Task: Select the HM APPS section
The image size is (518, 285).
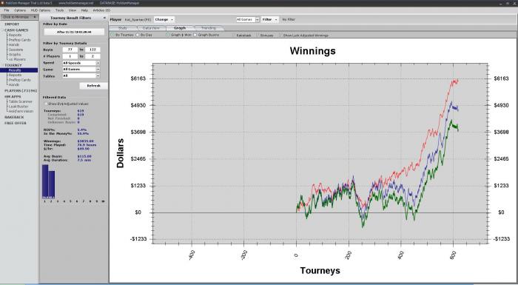Action: click(13, 96)
